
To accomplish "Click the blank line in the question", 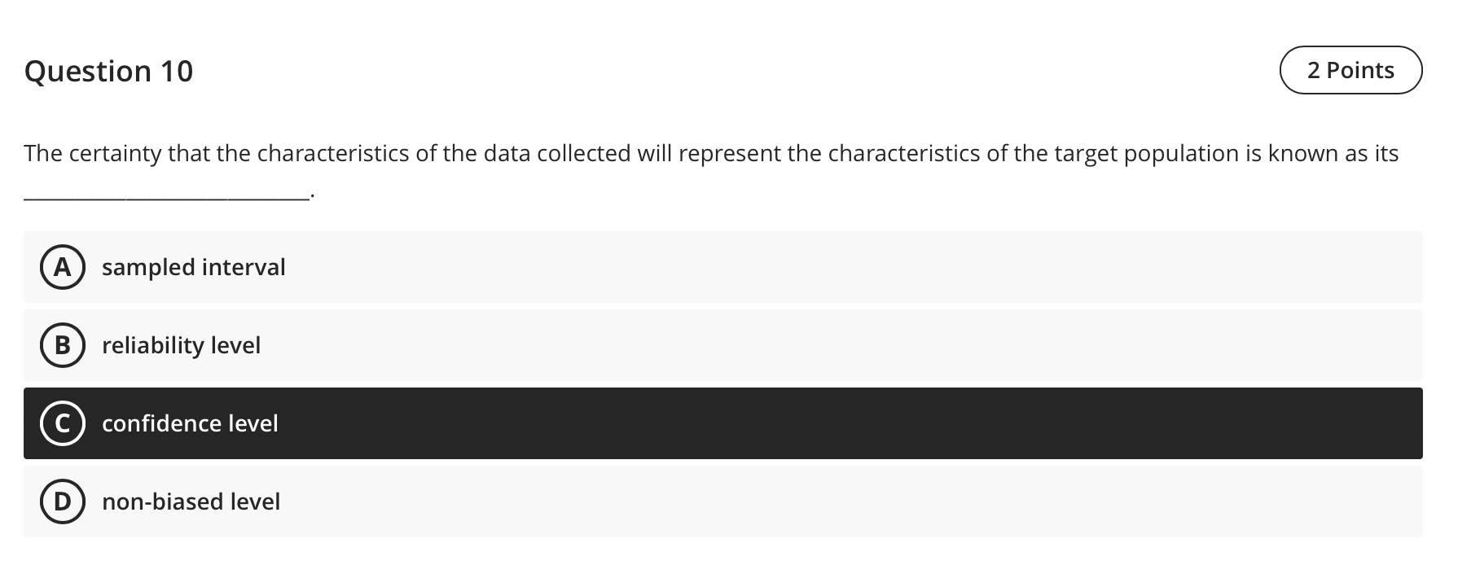I will 163,194.
